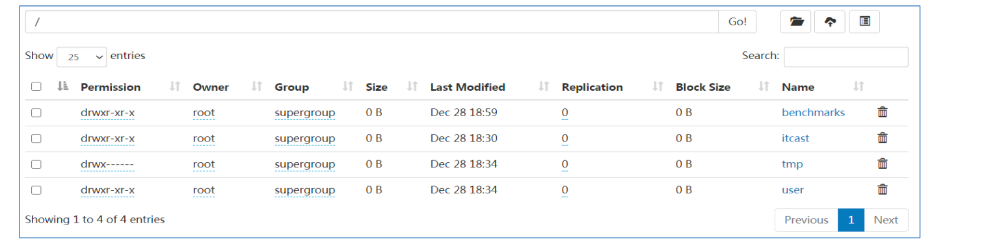The width and height of the screenshot is (986, 244).
Task: Click the cut/paste list icon button
Action: (x=864, y=21)
